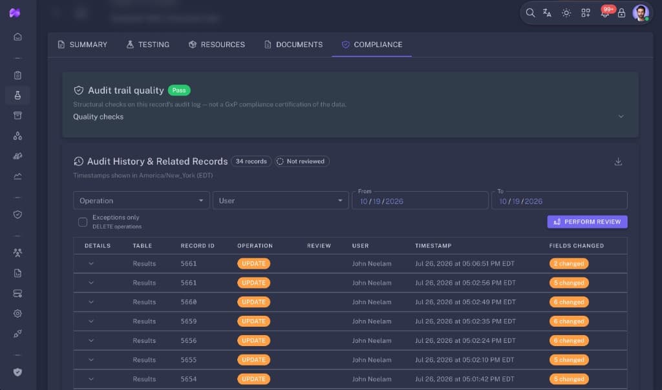
Task: Switch to the TESTING tab
Action: (148, 45)
